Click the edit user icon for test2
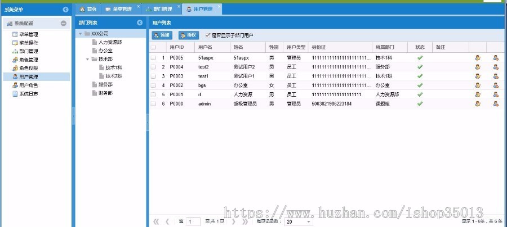This screenshot has width=507, height=227. click(478, 67)
